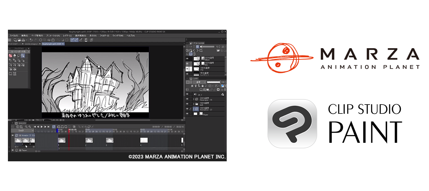Click the Frame +12 shortcut in Quick Access

(x=23, y=65)
